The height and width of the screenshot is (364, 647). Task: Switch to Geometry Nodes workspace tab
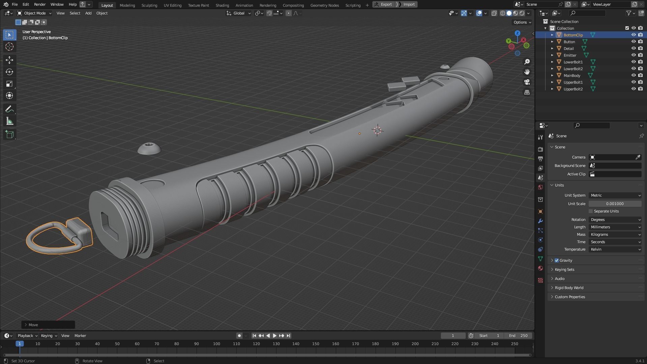pos(324,5)
